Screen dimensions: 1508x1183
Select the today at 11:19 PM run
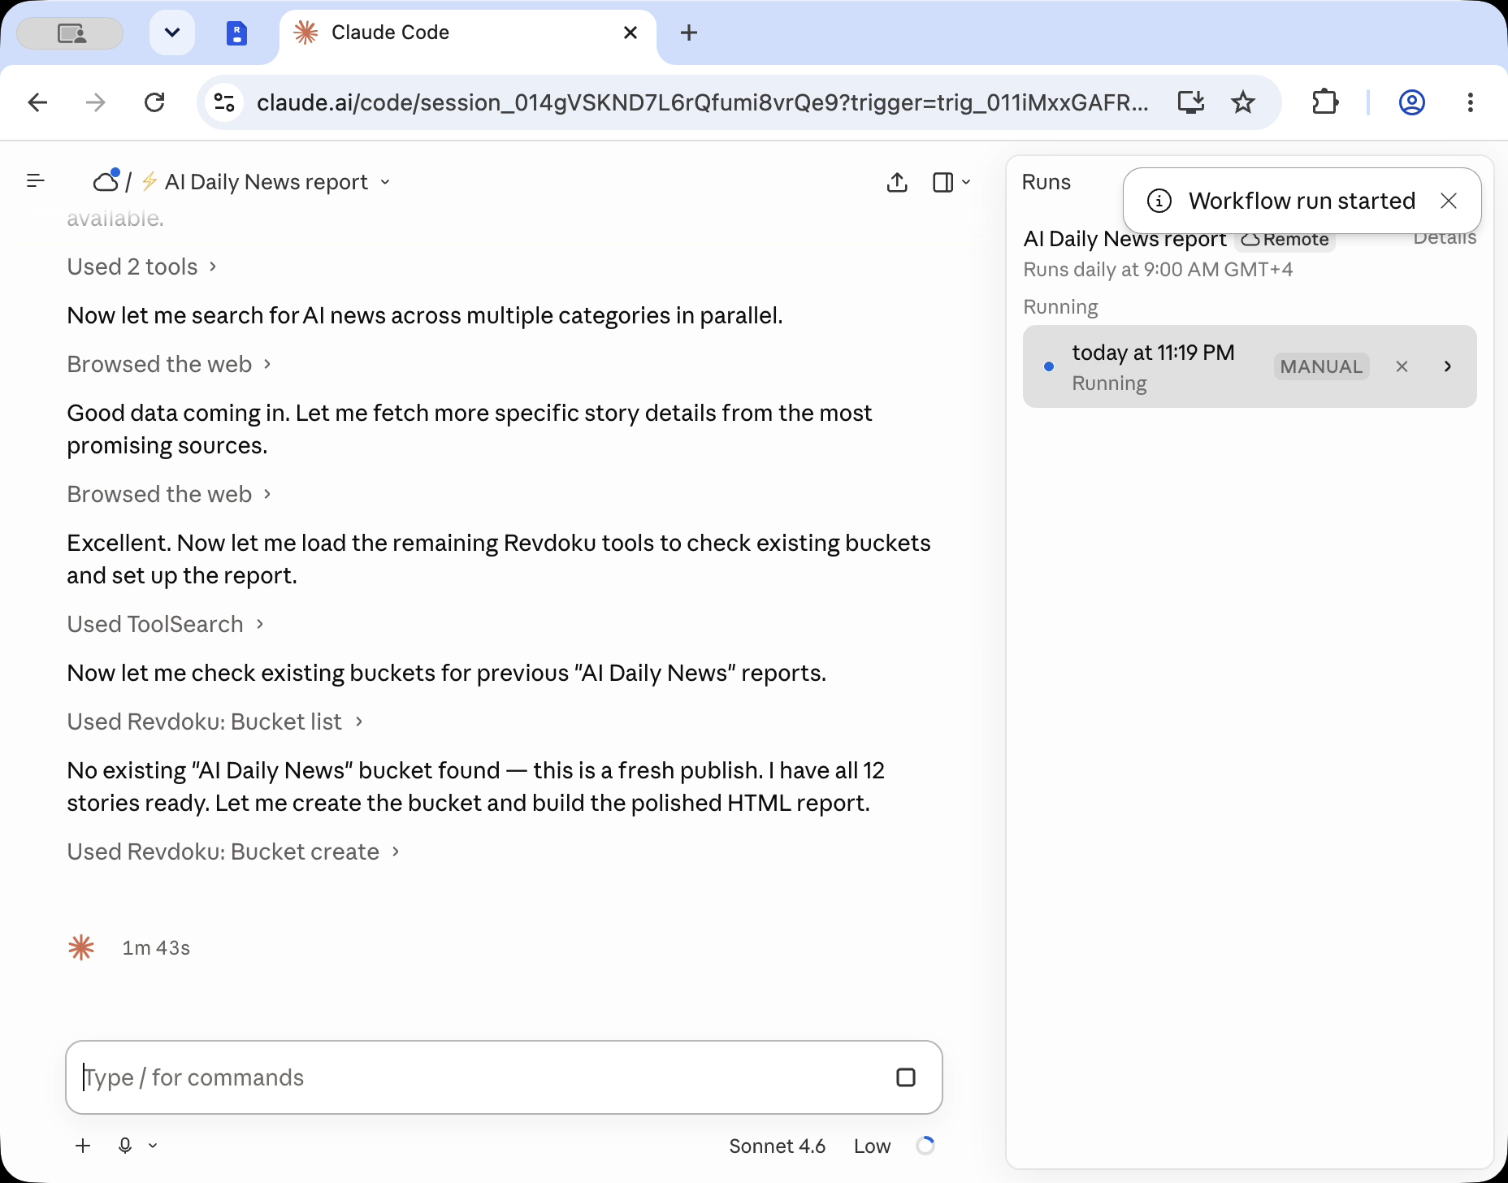[x=1250, y=366]
